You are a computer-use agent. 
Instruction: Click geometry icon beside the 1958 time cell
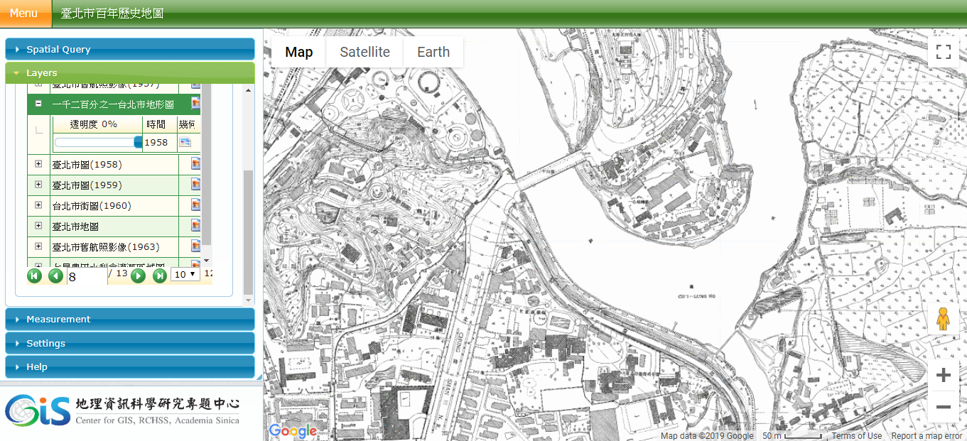[x=185, y=142]
